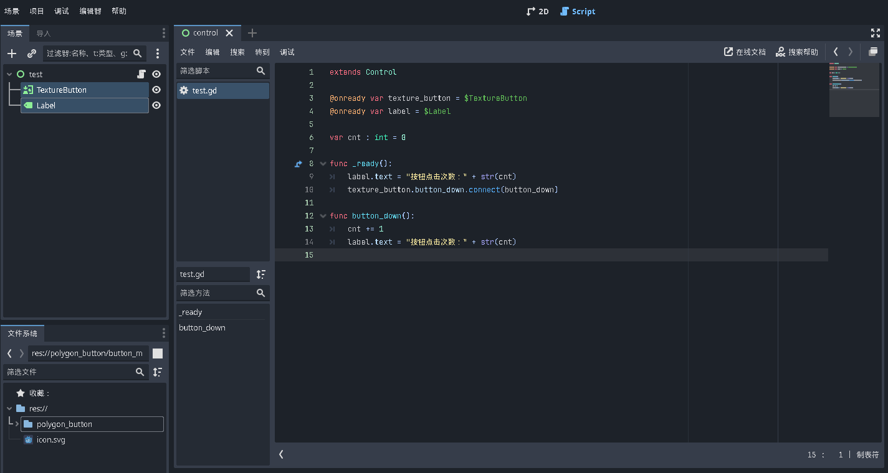Image resolution: width=888 pixels, height=473 pixels.
Task: Hide the Label node with its eye icon
Action: pyautogui.click(x=156, y=105)
